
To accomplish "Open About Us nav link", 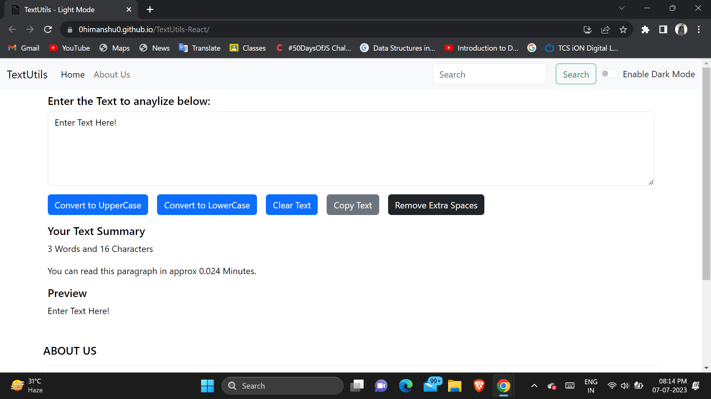I will pyautogui.click(x=112, y=75).
